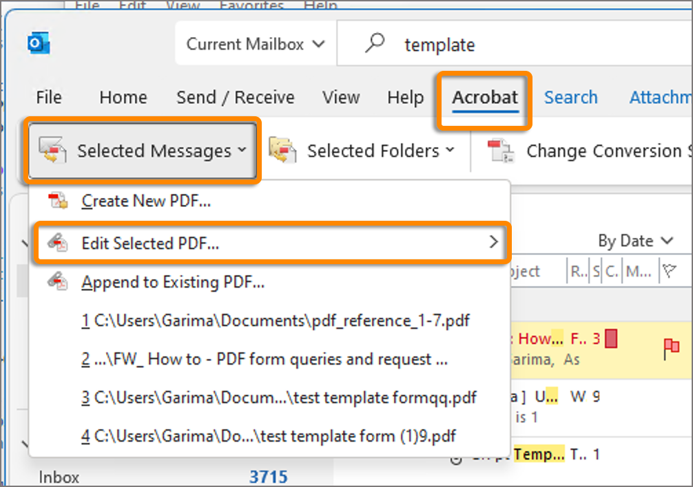Open the Send / Receive tab
Image resolution: width=693 pixels, height=487 pixels.
tap(235, 98)
